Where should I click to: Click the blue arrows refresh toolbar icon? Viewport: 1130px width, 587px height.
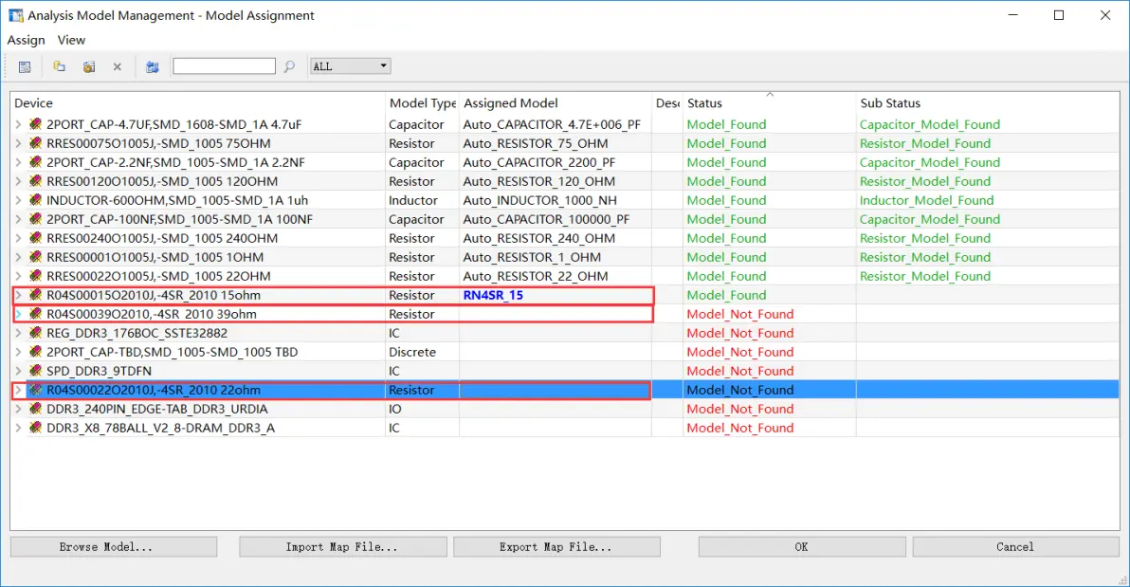pos(152,67)
